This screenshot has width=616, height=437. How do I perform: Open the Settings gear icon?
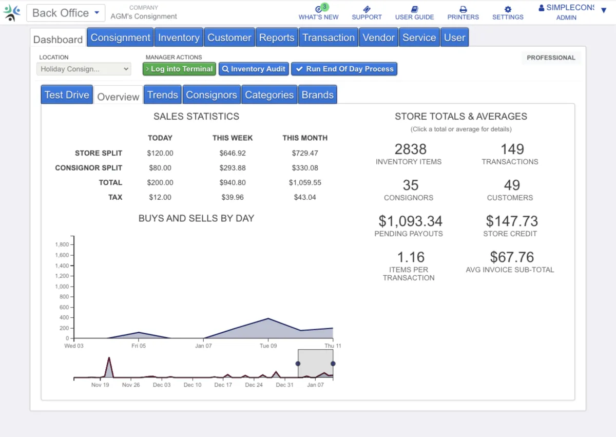click(508, 9)
